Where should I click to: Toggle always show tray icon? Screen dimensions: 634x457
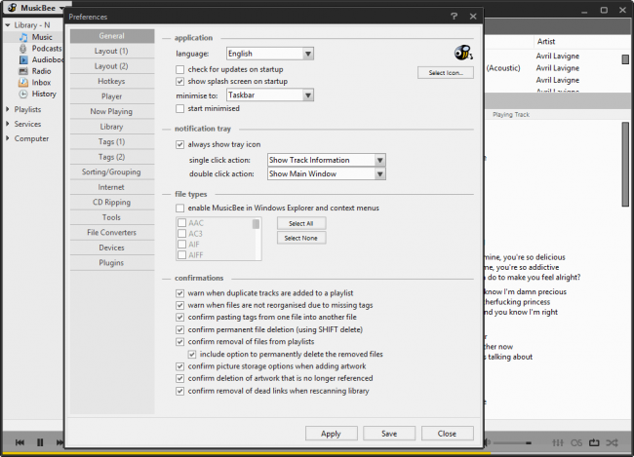(179, 144)
